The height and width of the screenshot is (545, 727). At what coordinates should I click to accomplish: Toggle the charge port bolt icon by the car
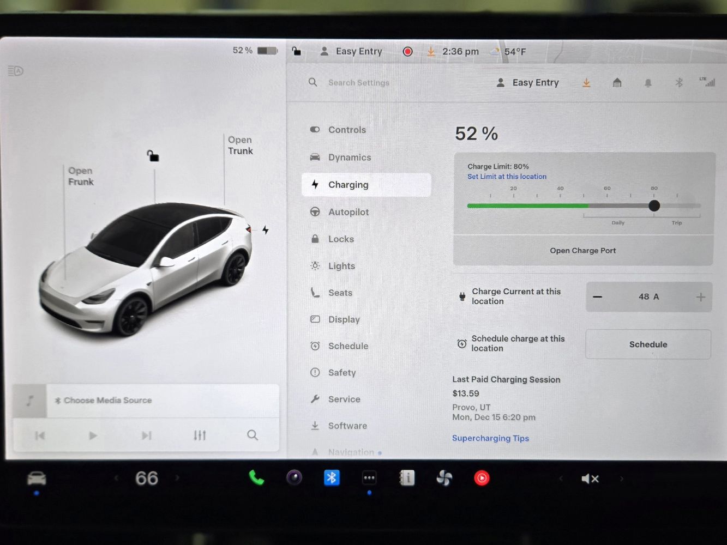266,230
